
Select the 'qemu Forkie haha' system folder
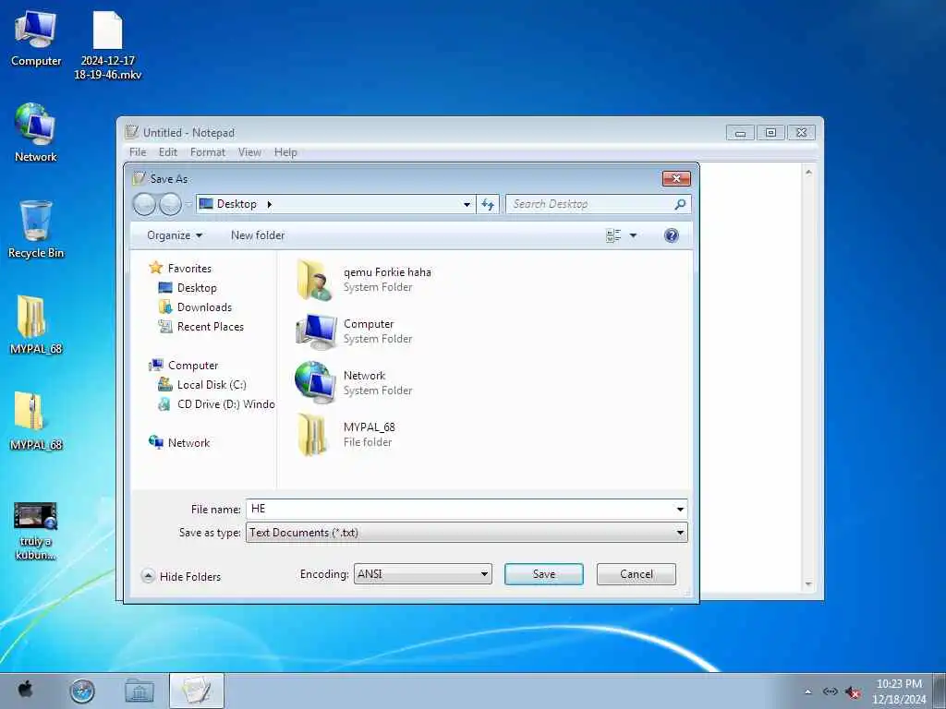[364, 280]
